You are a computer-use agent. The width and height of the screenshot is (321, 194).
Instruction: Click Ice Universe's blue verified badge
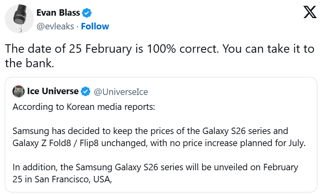[x=85, y=91]
